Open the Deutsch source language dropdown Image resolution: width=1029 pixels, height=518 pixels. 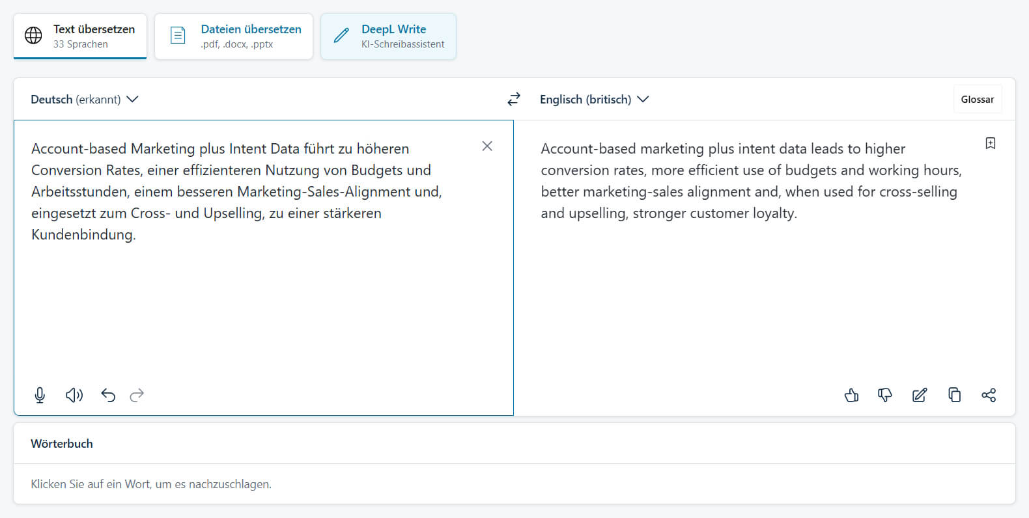(x=85, y=100)
